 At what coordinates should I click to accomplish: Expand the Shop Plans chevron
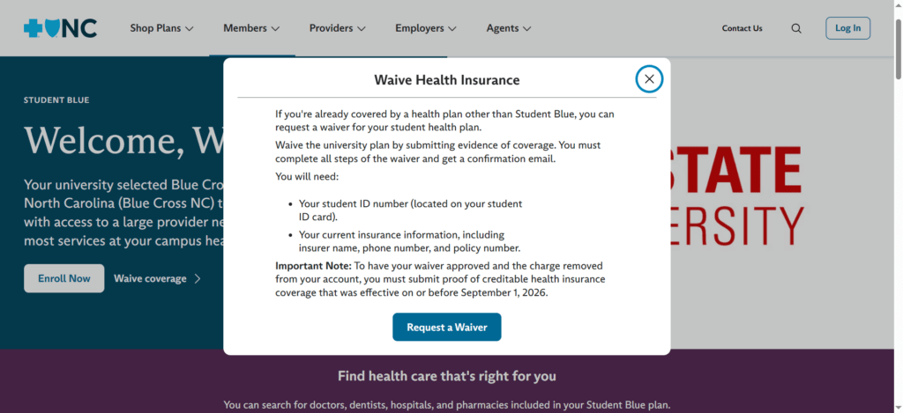click(x=189, y=28)
